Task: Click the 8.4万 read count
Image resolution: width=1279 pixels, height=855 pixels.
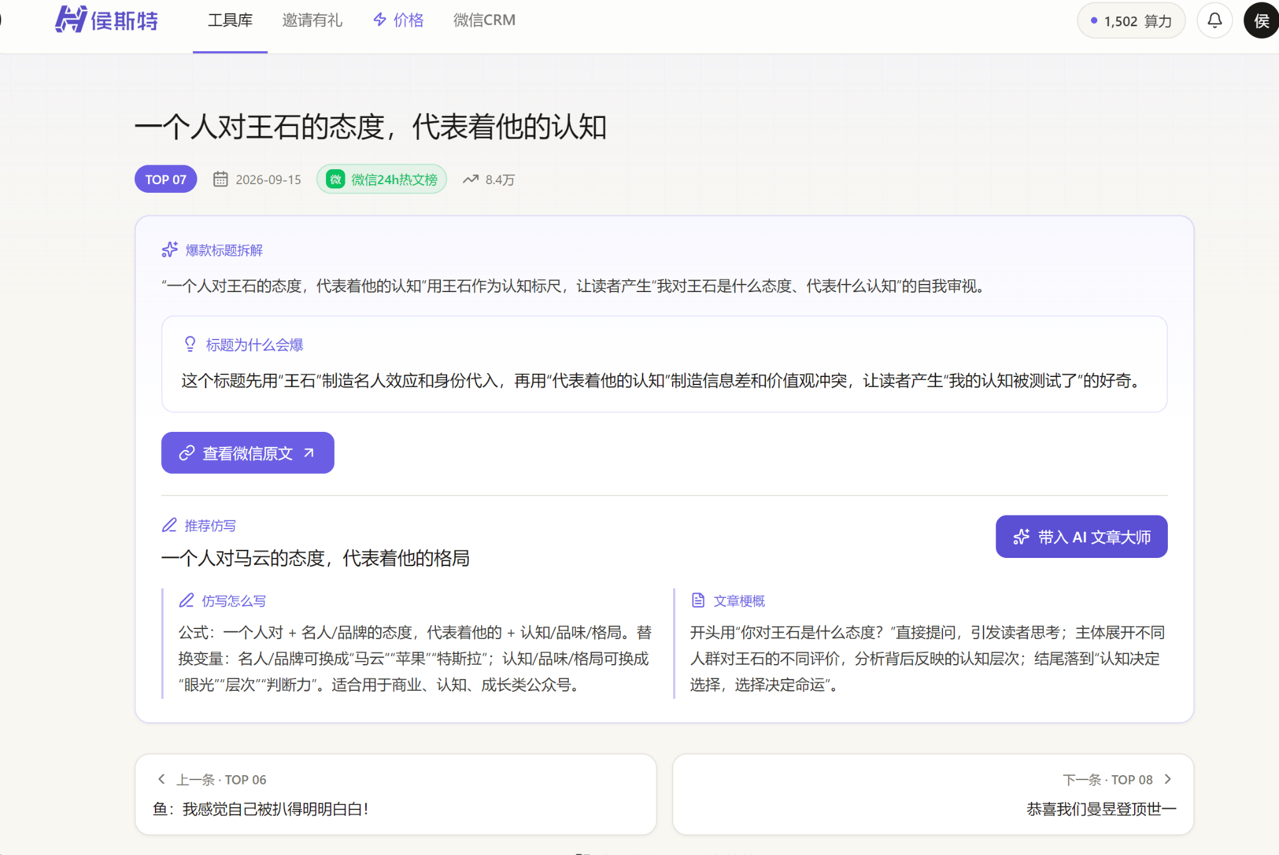Action: point(500,180)
